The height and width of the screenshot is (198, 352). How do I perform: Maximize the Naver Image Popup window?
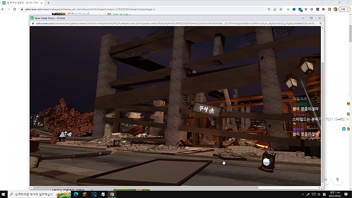pos(312,18)
